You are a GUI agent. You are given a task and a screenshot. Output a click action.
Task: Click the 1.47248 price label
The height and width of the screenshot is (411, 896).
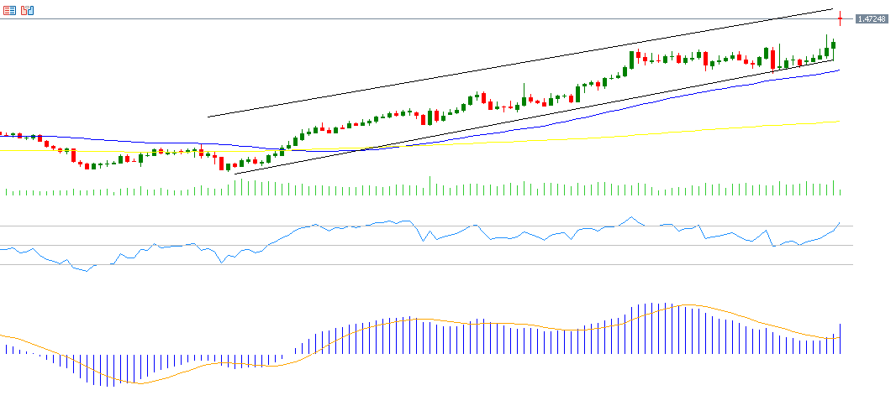pyautogui.click(x=872, y=18)
